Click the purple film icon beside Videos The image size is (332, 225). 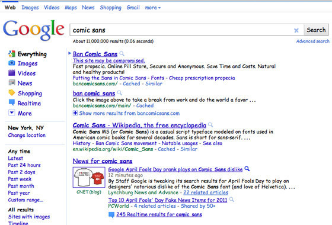point(12,73)
